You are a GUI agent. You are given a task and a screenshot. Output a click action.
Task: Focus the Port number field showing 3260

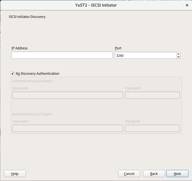pos(146,55)
